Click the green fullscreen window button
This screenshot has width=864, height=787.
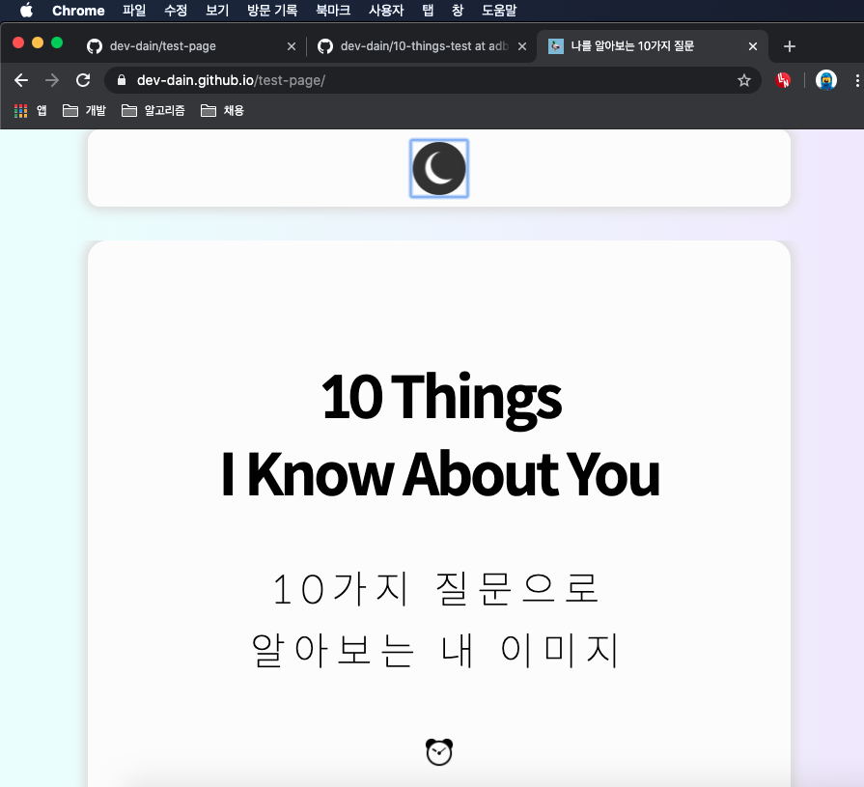click(x=57, y=43)
